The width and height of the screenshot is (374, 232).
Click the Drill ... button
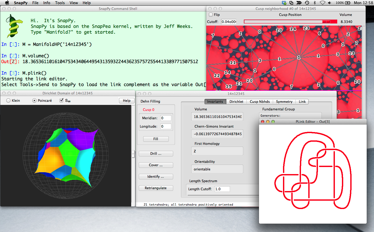pyautogui.click(x=156, y=153)
